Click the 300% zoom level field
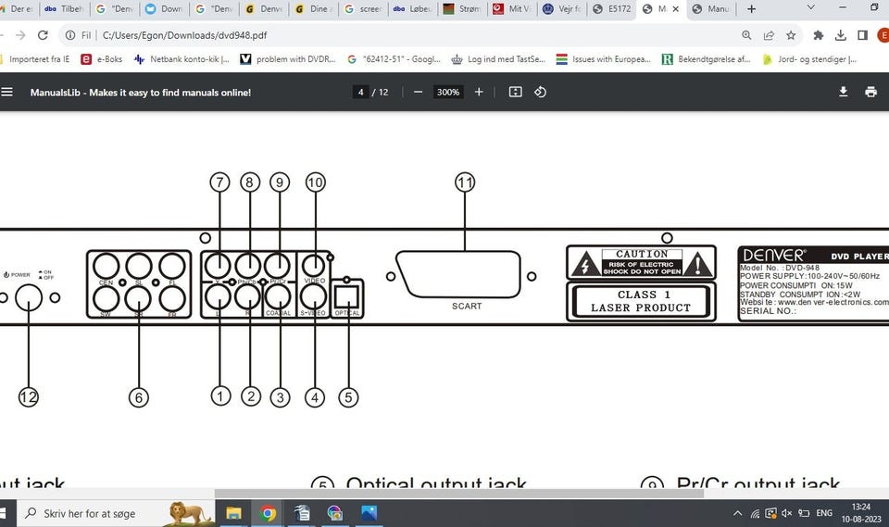This screenshot has height=527, width=889. [x=448, y=93]
